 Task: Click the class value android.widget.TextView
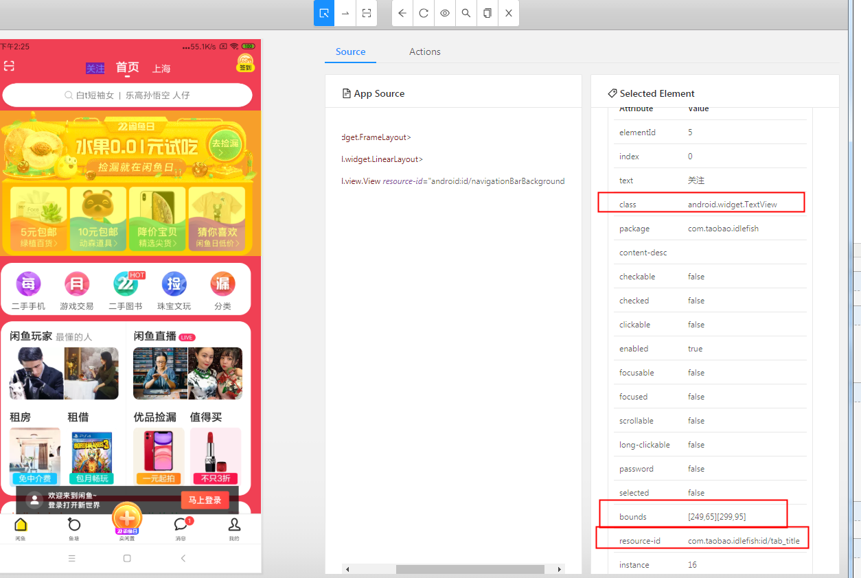click(x=733, y=205)
